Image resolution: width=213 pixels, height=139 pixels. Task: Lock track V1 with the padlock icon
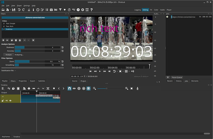tap(3, 100)
